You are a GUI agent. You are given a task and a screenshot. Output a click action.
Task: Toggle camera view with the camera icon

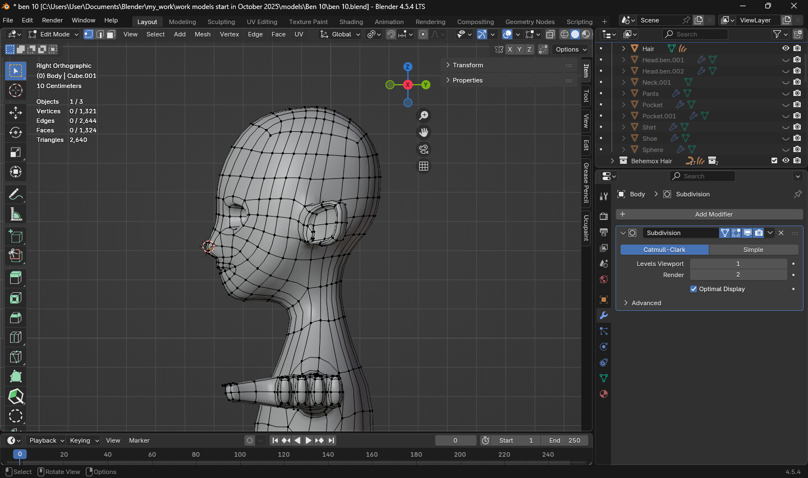[x=424, y=149]
